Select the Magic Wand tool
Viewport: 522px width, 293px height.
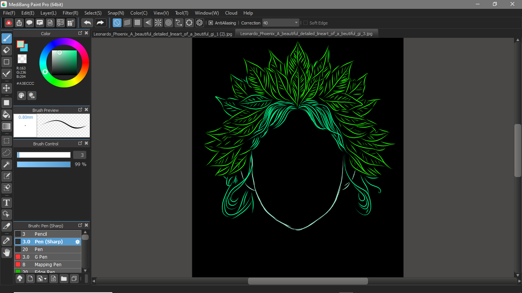(7, 164)
